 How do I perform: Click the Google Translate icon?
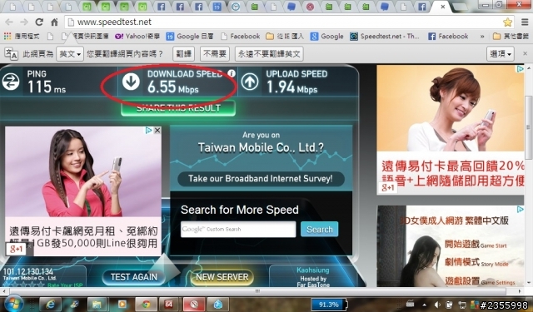tap(11, 53)
